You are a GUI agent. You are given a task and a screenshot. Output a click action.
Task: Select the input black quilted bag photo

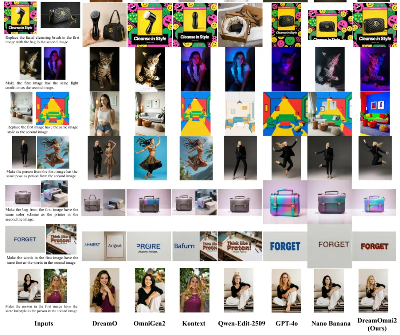click(60, 15)
